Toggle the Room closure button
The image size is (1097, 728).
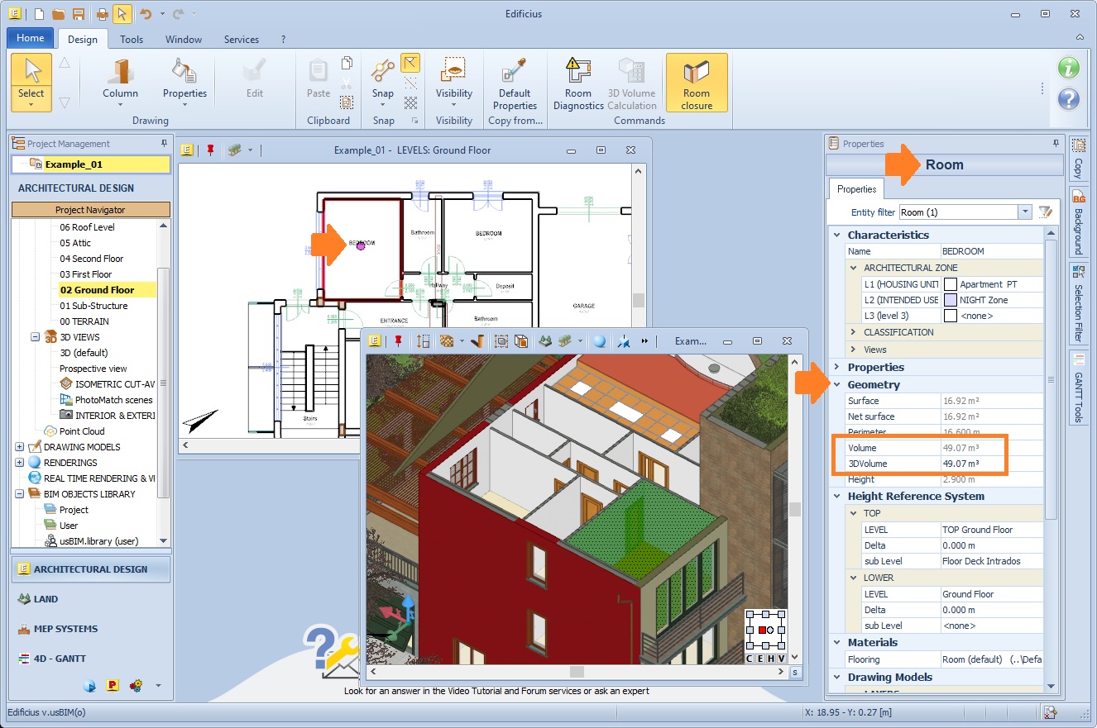[x=697, y=83]
